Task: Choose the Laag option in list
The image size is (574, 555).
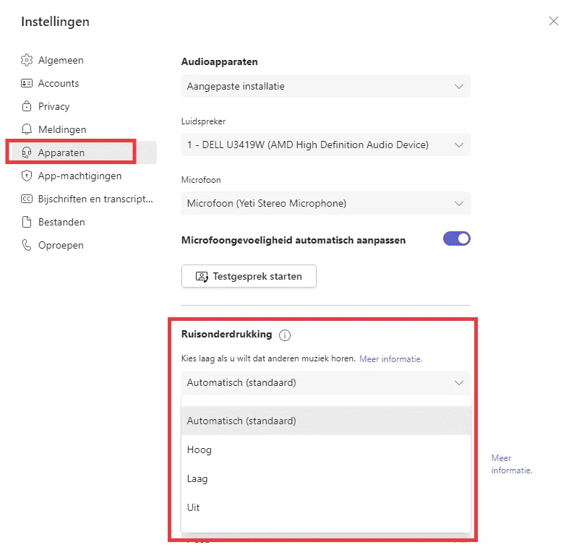Action: [198, 478]
